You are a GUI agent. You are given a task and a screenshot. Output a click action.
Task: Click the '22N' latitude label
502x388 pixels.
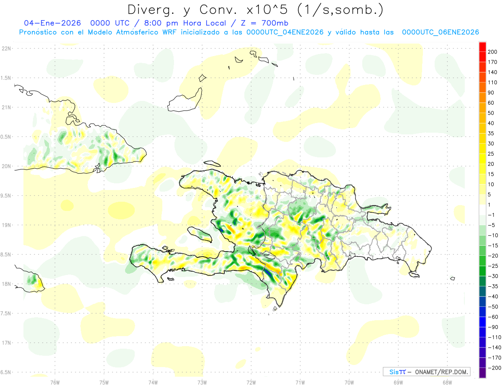point(6,48)
